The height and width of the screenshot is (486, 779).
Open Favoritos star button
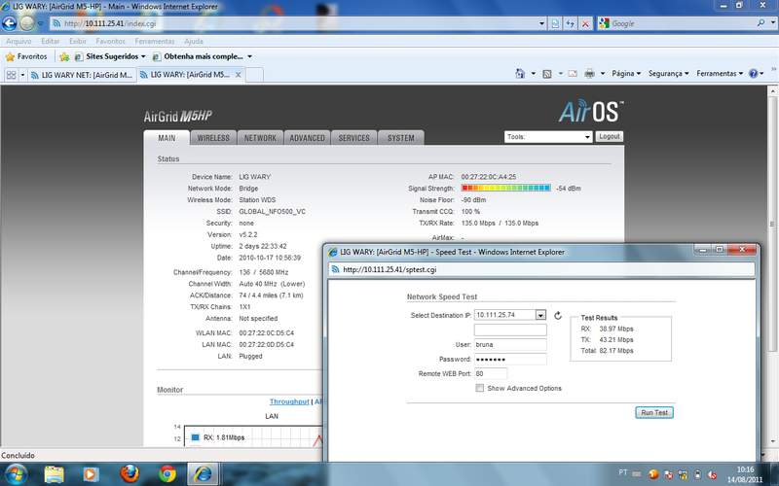tap(26, 56)
